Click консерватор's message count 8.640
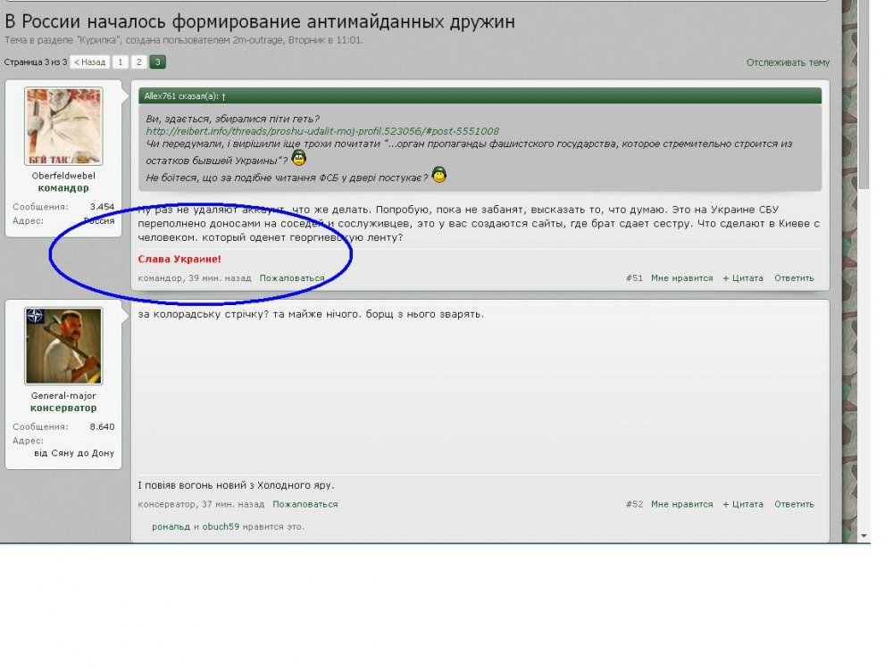This screenshot has height=669, width=893. (102, 426)
